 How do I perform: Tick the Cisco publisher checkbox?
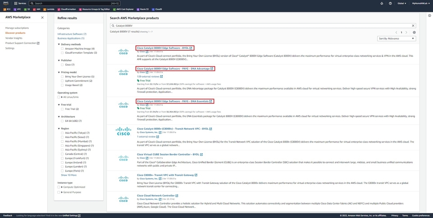[x=62, y=65]
